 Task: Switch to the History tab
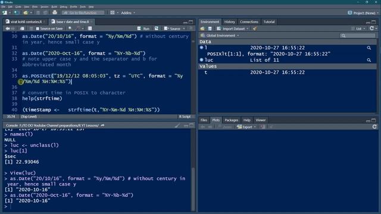click(230, 21)
